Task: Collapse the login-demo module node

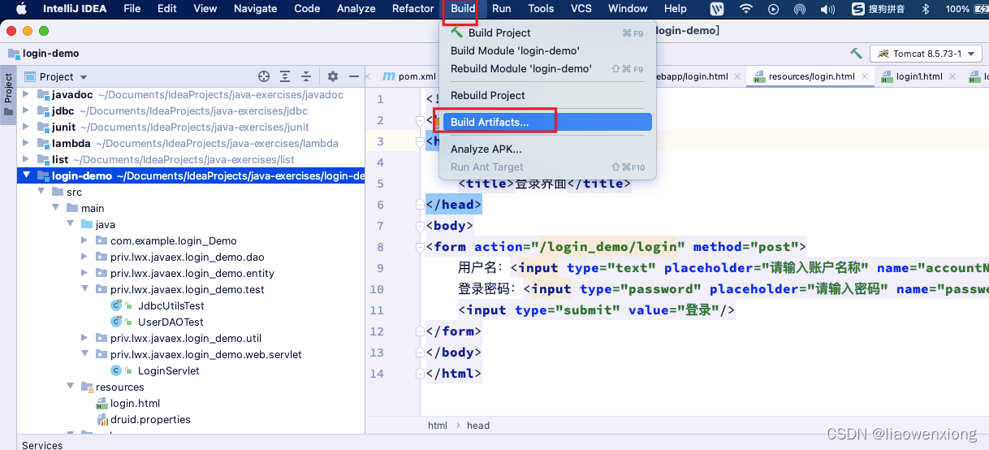Action: coord(26,175)
